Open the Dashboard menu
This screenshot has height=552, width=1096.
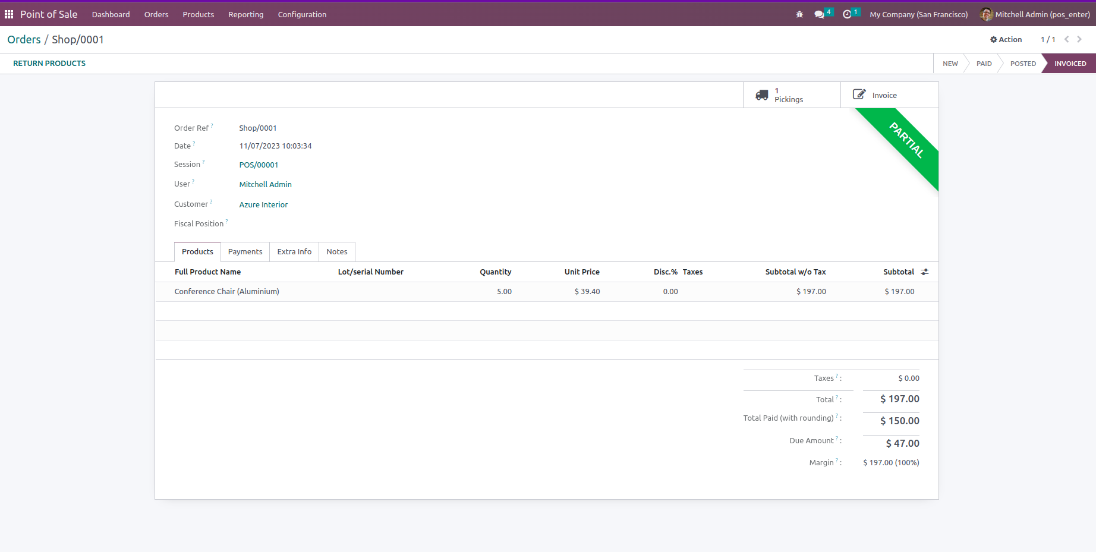coord(111,14)
